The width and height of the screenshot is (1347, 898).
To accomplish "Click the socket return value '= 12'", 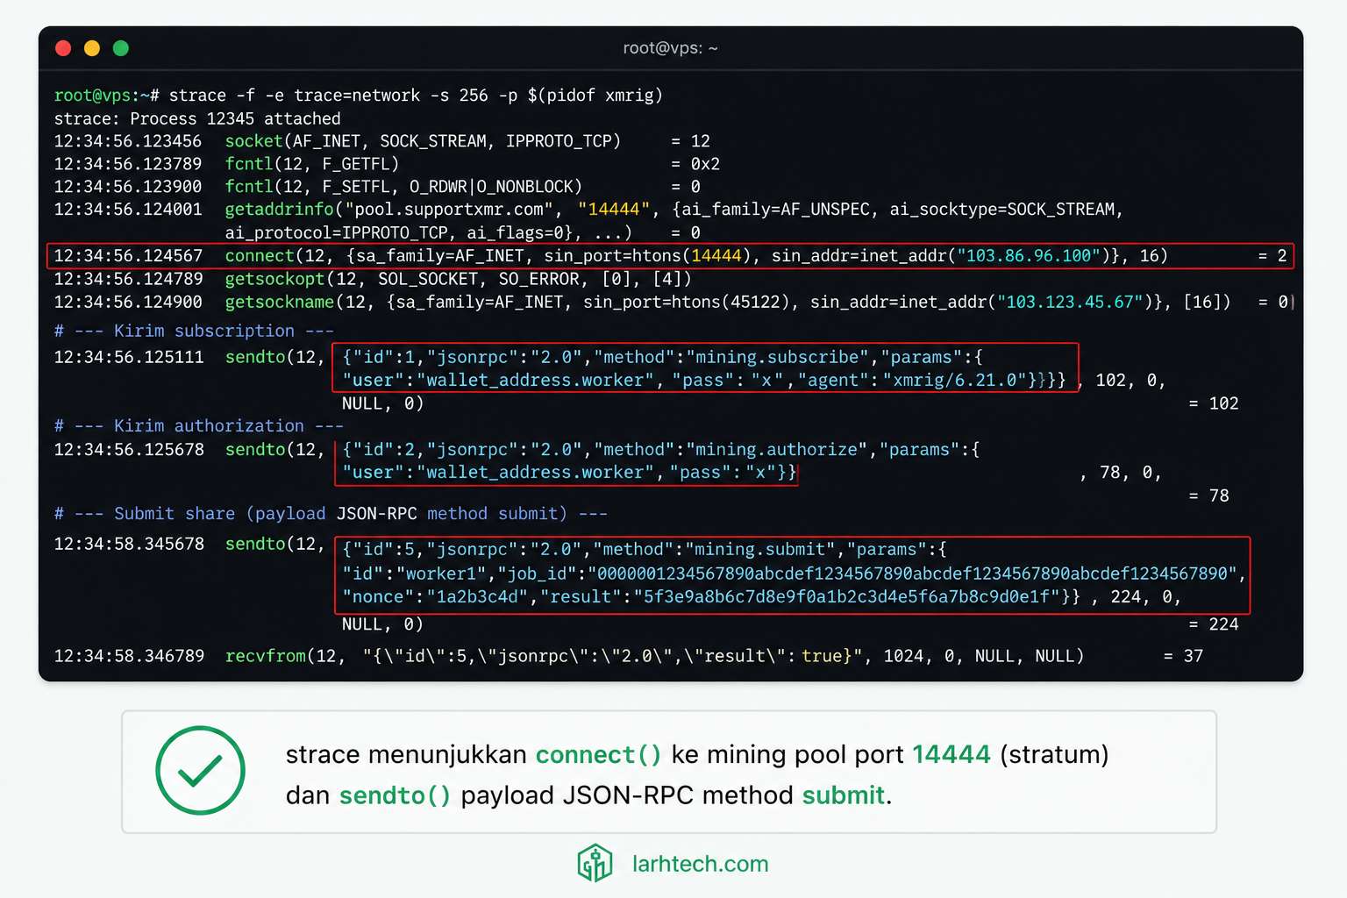I will tap(691, 141).
